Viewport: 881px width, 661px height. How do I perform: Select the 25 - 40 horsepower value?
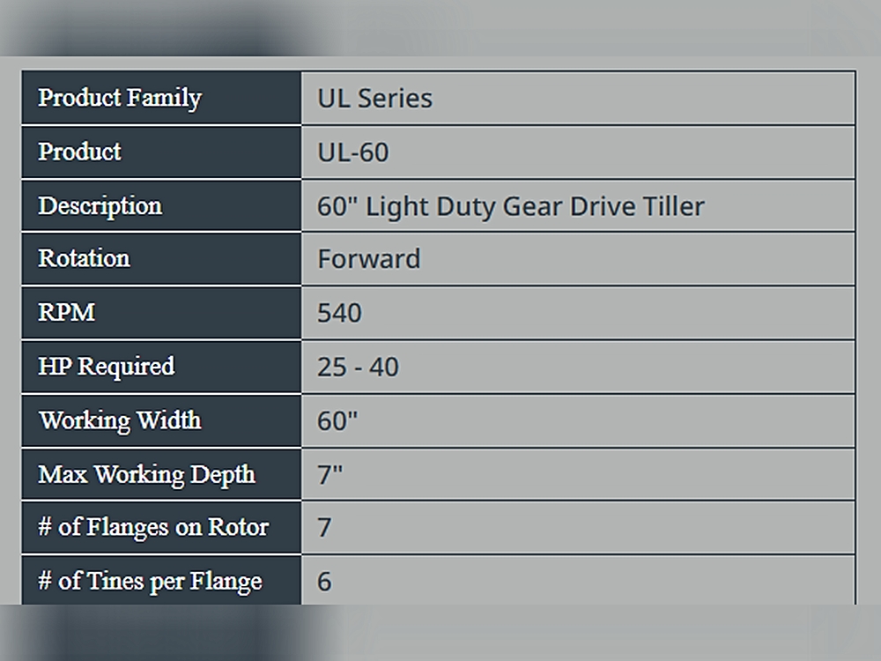[x=358, y=367]
